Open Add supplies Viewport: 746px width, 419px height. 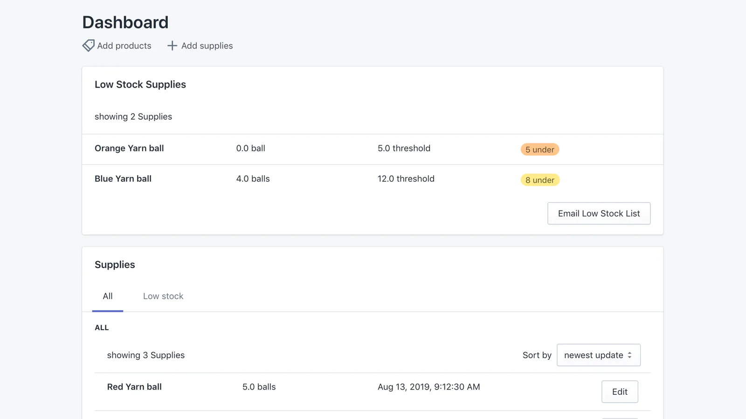click(x=207, y=46)
